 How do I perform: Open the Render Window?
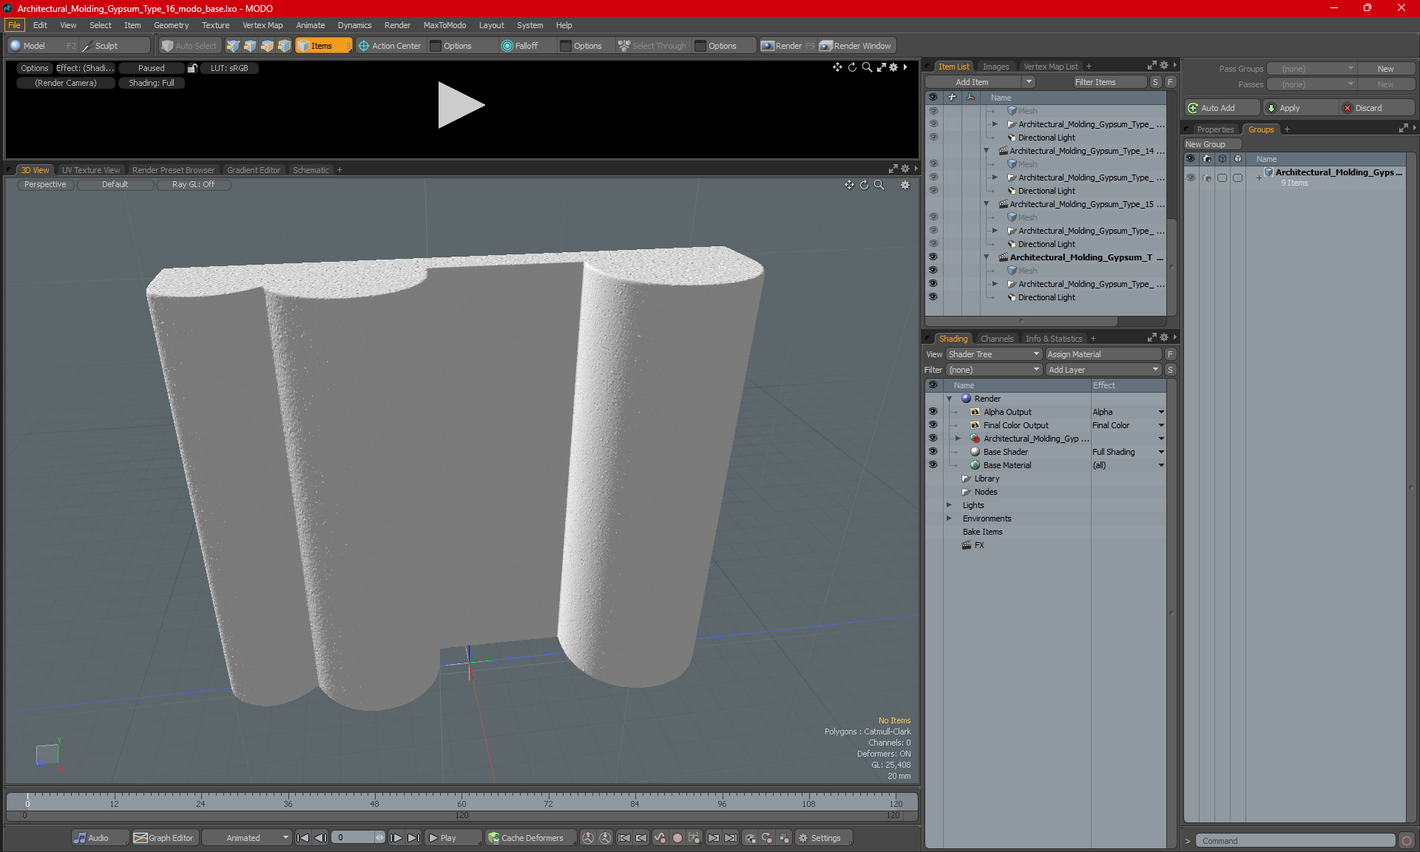click(856, 46)
